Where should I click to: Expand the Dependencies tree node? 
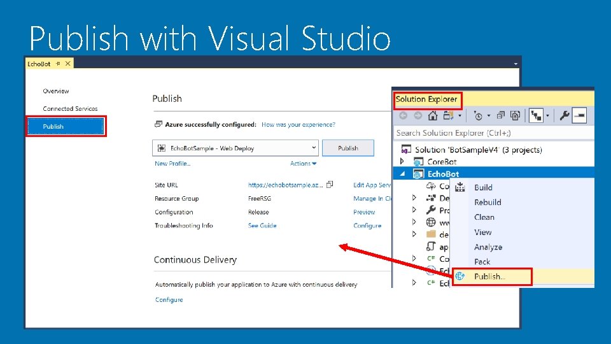coord(414,197)
